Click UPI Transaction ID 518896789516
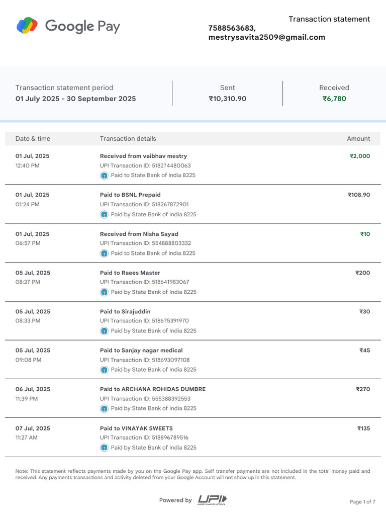 (144, 438)
